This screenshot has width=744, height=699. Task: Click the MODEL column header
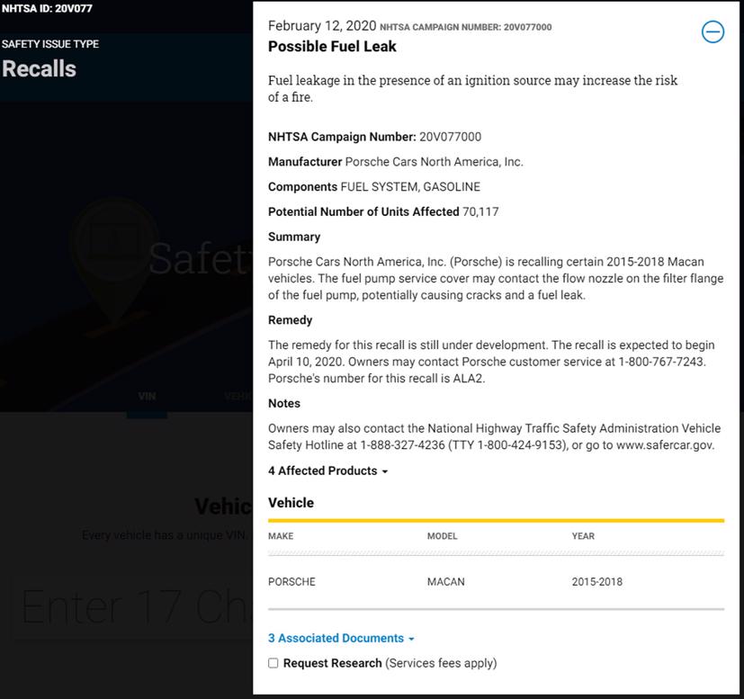click(443, 536)
